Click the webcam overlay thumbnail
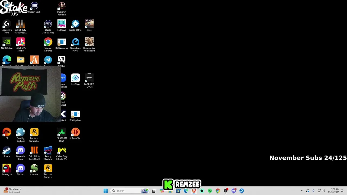The image size is (347, 195). [x=30, y=94]
